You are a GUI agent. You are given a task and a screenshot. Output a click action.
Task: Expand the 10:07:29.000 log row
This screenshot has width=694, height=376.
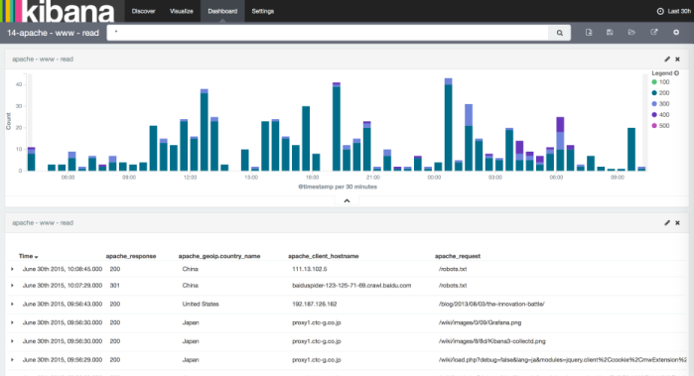pyautogui.click(x=12, y=286)
